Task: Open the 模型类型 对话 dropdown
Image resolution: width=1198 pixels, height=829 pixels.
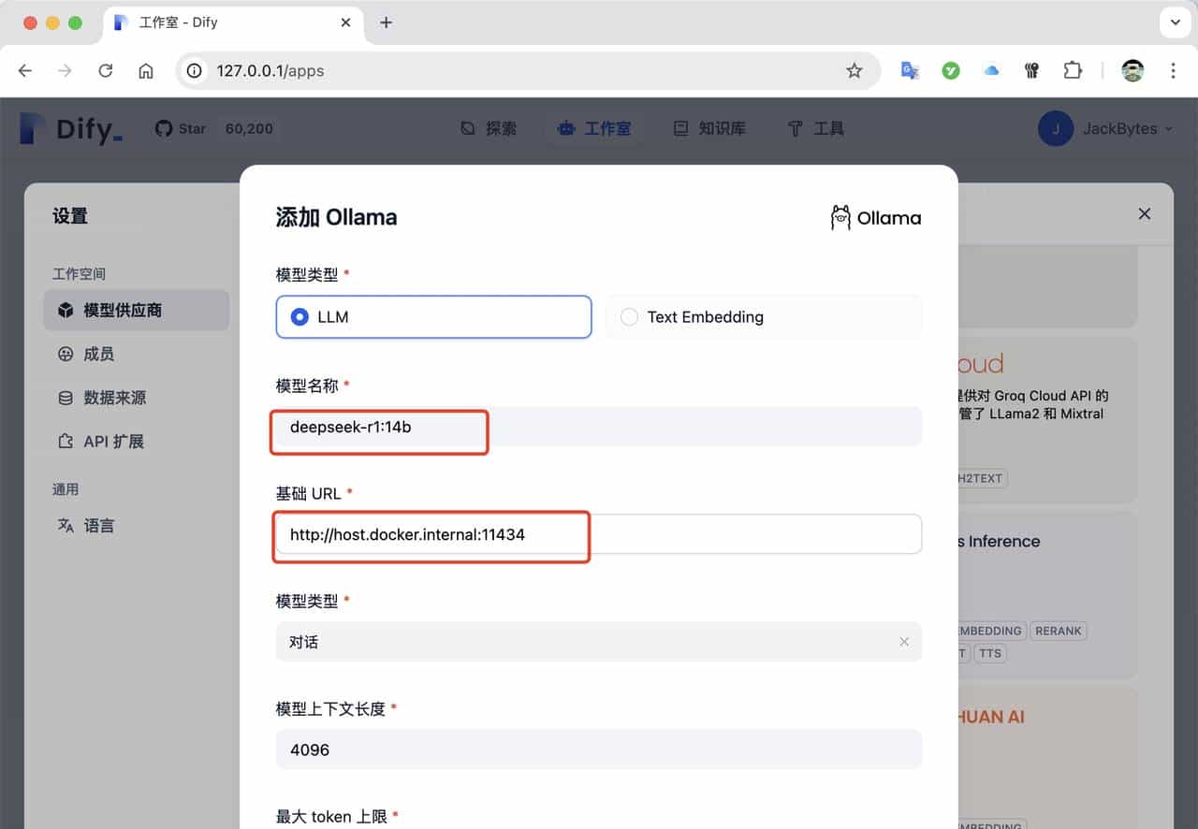Action: (x=598, y=642)
